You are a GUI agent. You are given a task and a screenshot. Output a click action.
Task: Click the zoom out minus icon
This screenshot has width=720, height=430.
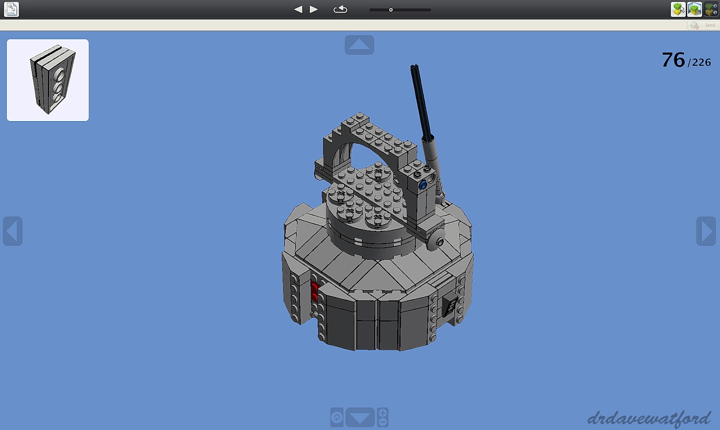(383, 422)
